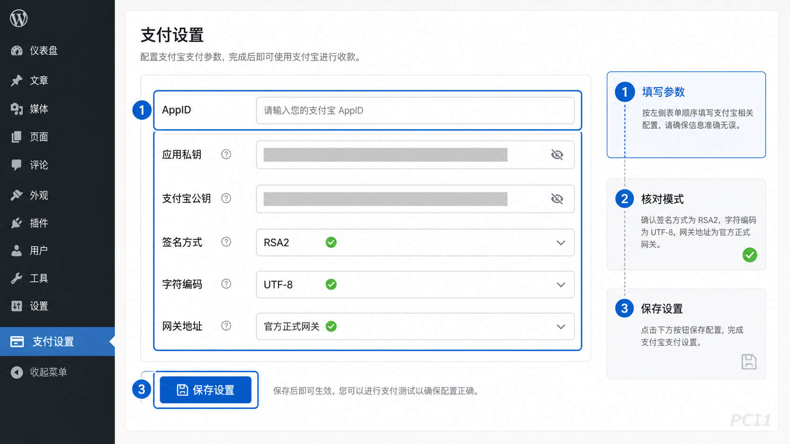Screen dimensions: 790x444
Task: Click the 核对模式 step title
Action: pos(662,199)
